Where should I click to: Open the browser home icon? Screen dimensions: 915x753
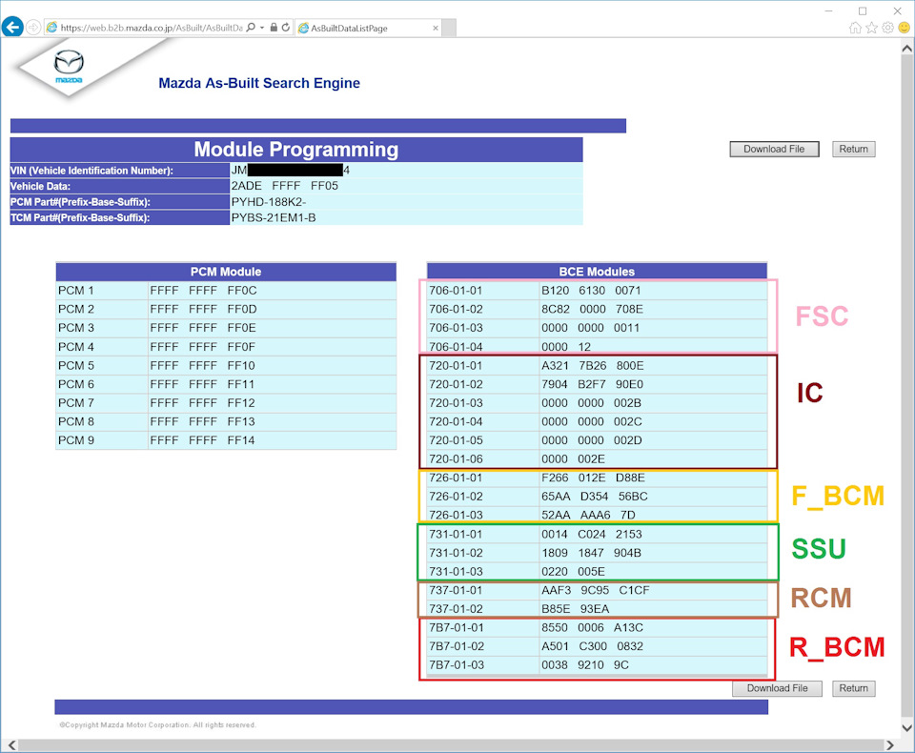855,28
